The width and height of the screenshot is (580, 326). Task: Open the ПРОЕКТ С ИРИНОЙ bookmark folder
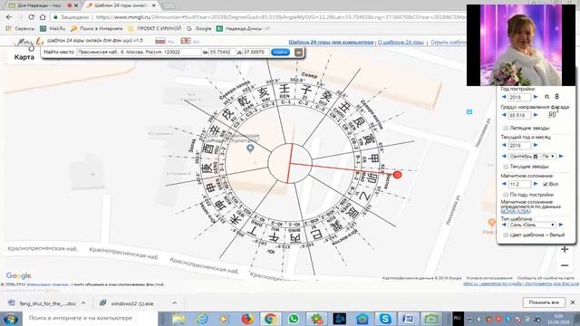tap(155, 28)
